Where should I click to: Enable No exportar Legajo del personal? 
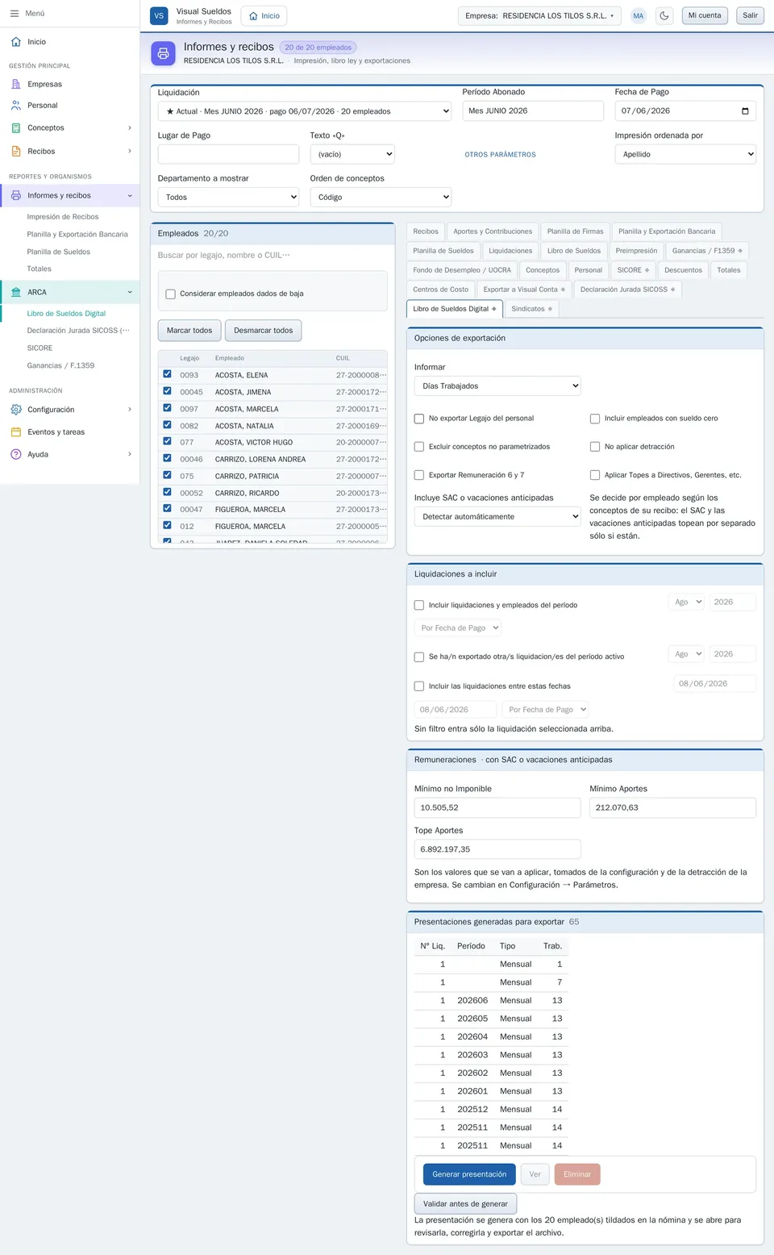[419, 419]
